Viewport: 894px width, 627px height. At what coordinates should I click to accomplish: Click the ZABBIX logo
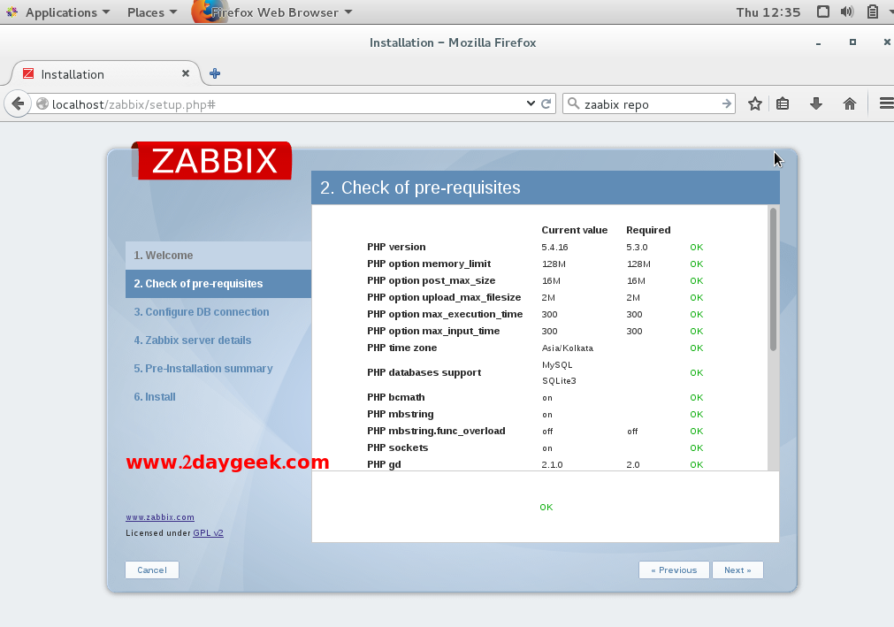point(212,160)
